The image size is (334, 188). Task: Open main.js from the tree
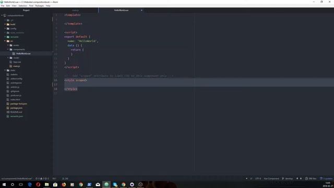[16, 66]
